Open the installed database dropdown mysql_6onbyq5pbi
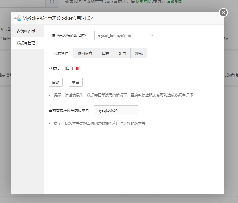This screenshot has width=238, height=203. [x=125, y=36]
